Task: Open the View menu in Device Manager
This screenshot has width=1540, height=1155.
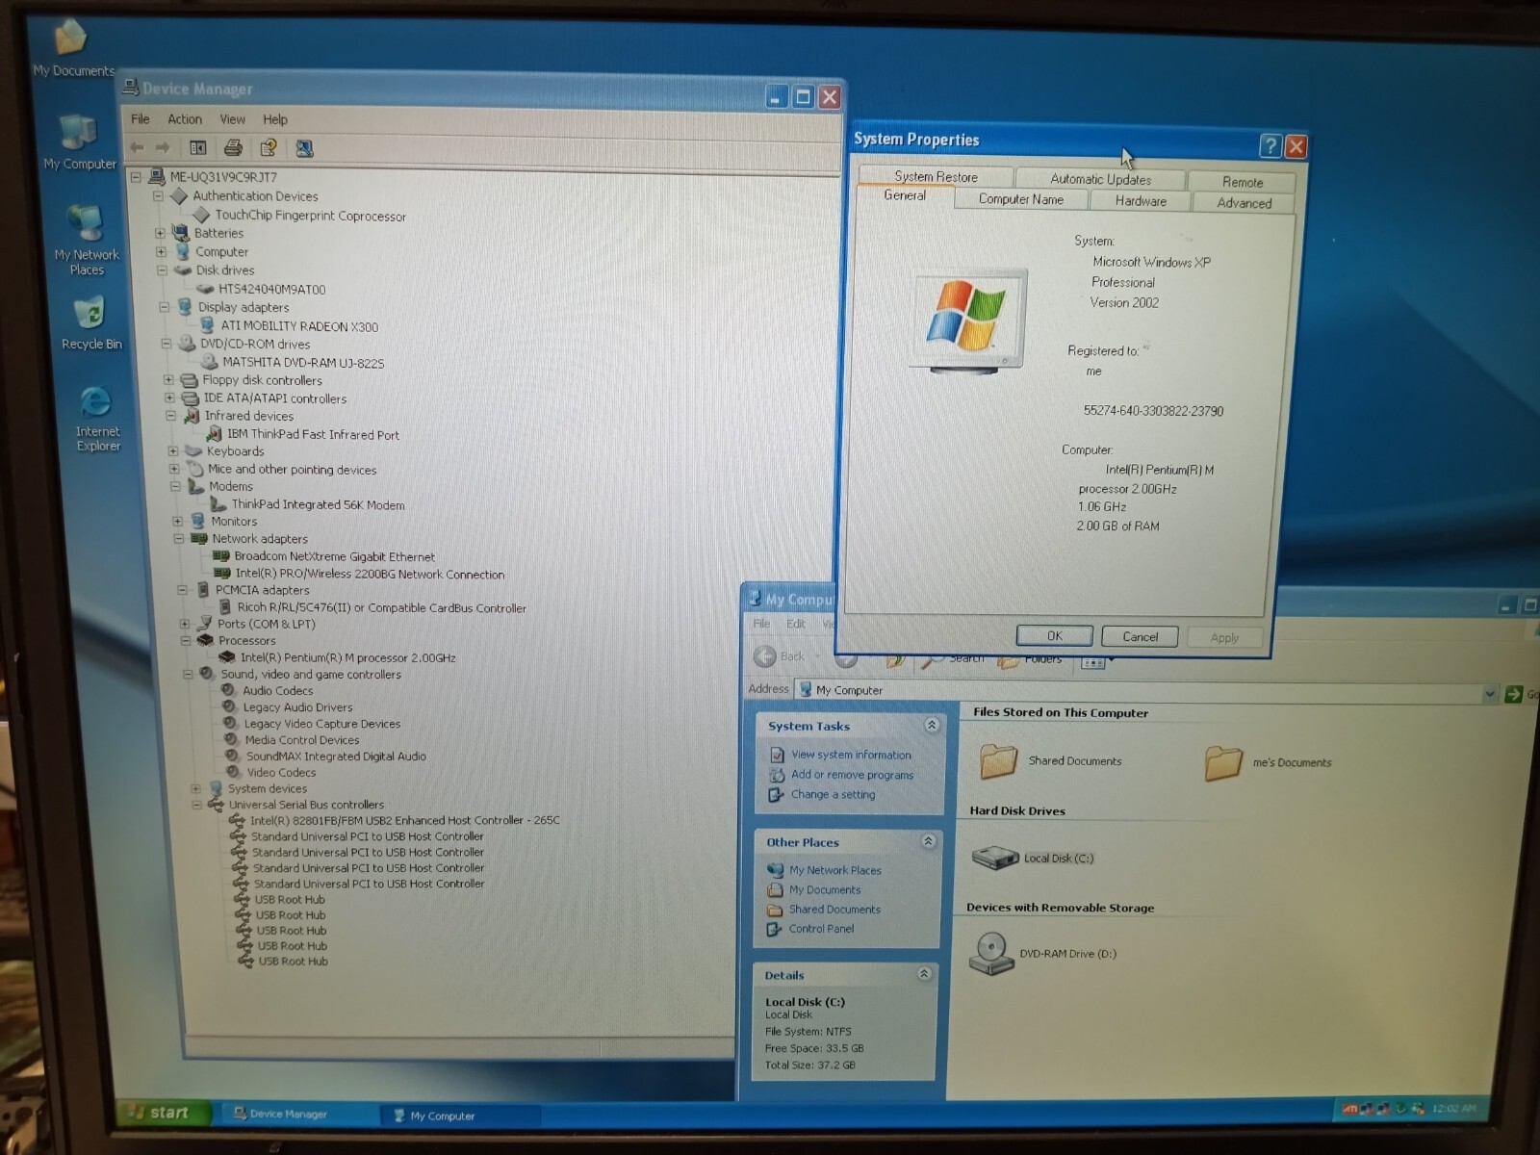Action: click(x=232, y=119)
